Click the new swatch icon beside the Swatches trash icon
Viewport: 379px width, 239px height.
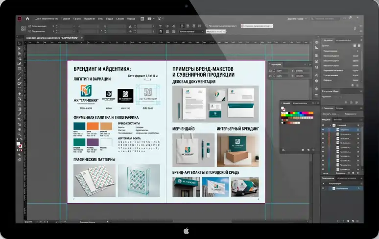tap(308, 150)
